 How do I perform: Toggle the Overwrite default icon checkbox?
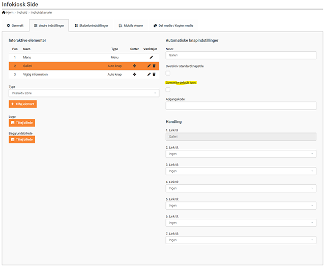click(168, 90)
